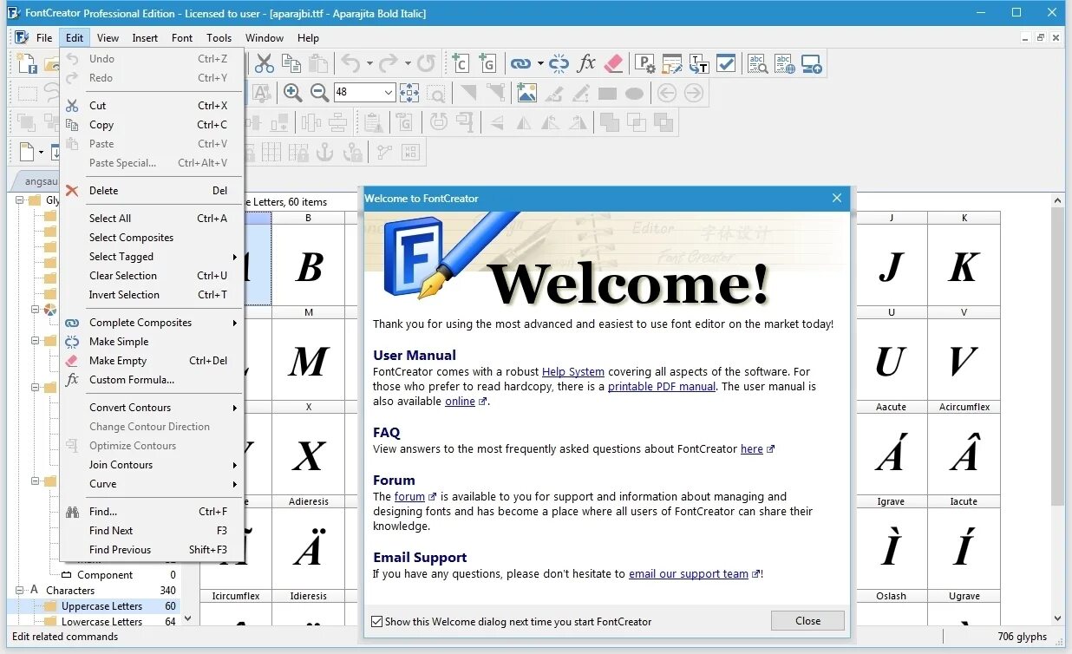Click the Complete Composites chain-link toolbar icon

tap(520, 63)
